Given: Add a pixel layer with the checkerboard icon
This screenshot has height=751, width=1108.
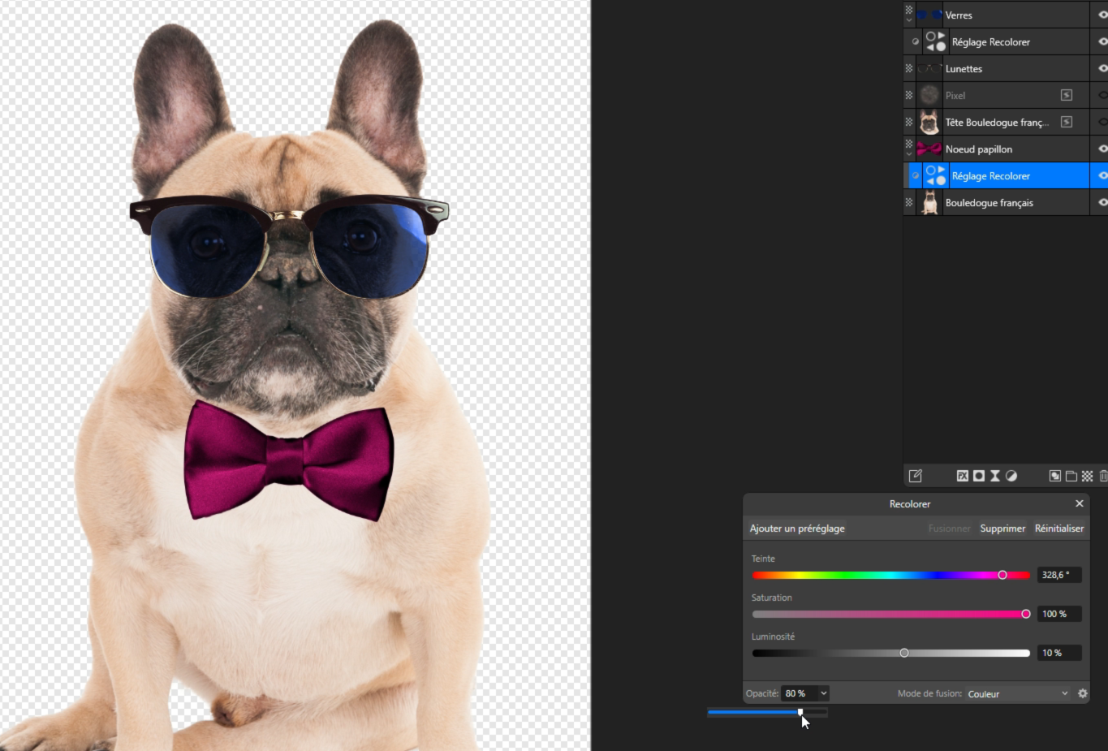Looking at the screenshot, I should (1087, 476).
